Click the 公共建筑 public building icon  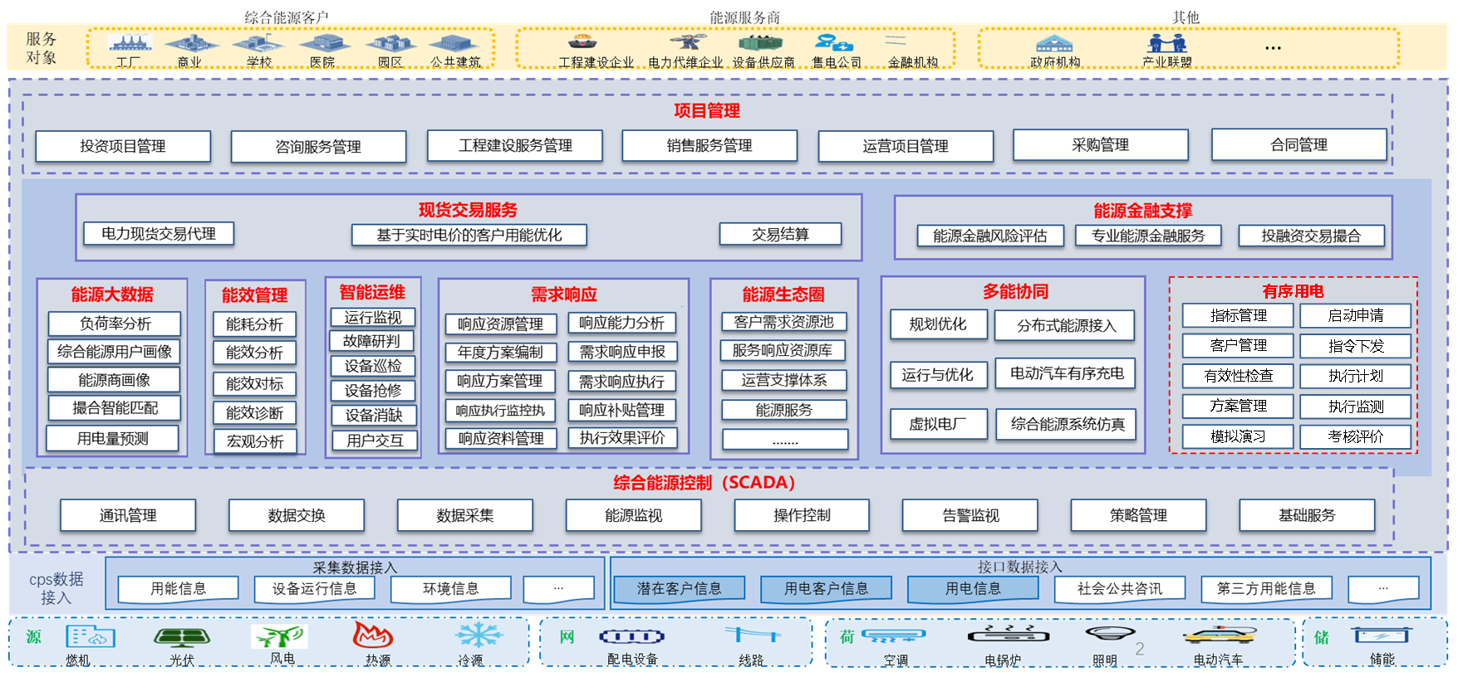454,43
